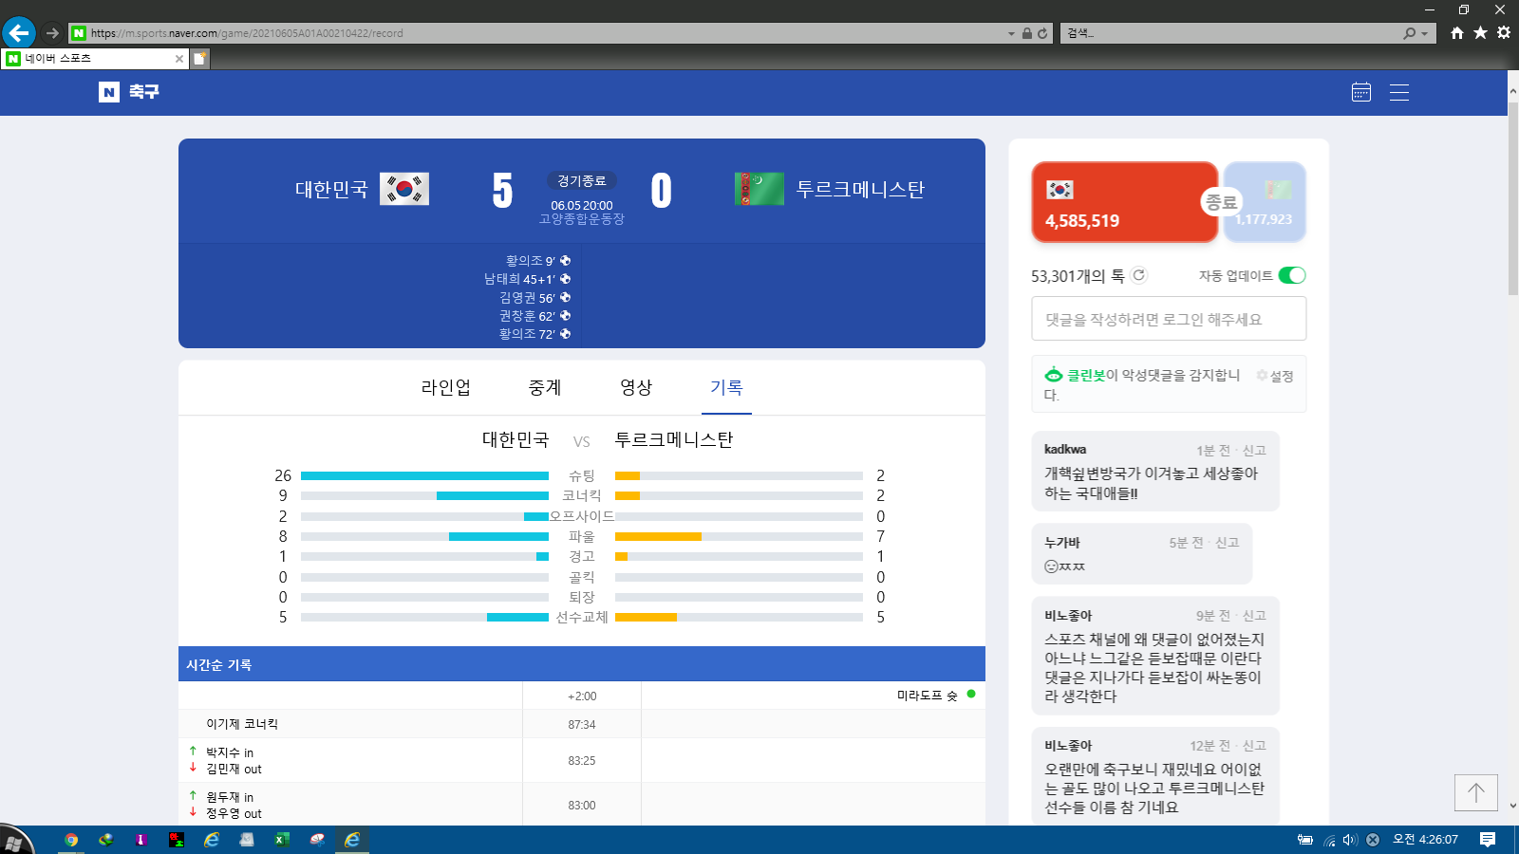Report 비노좋아's 9-minute-old comment

[1254, 616]
